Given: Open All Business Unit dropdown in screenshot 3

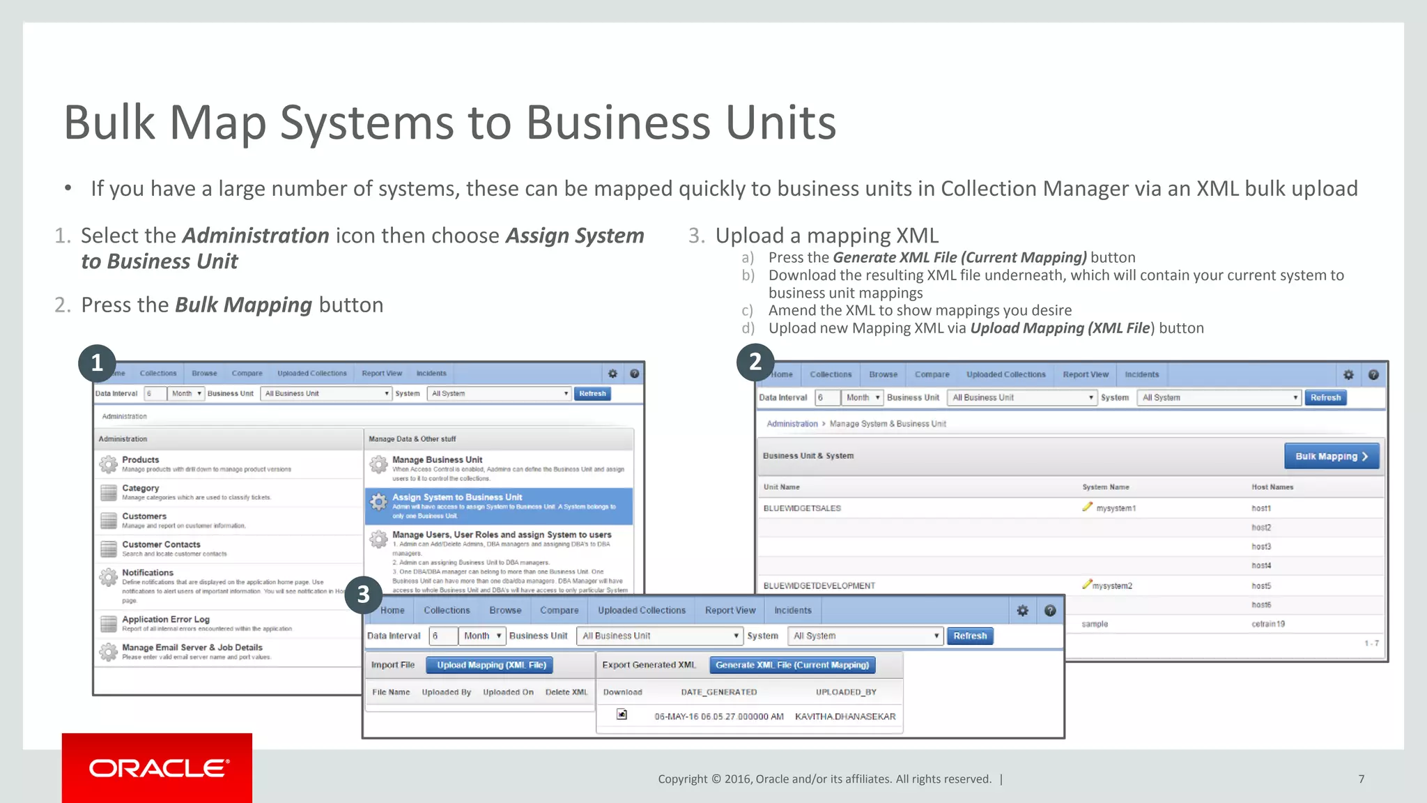Looking at the screenshot, I should pos(659,636).
